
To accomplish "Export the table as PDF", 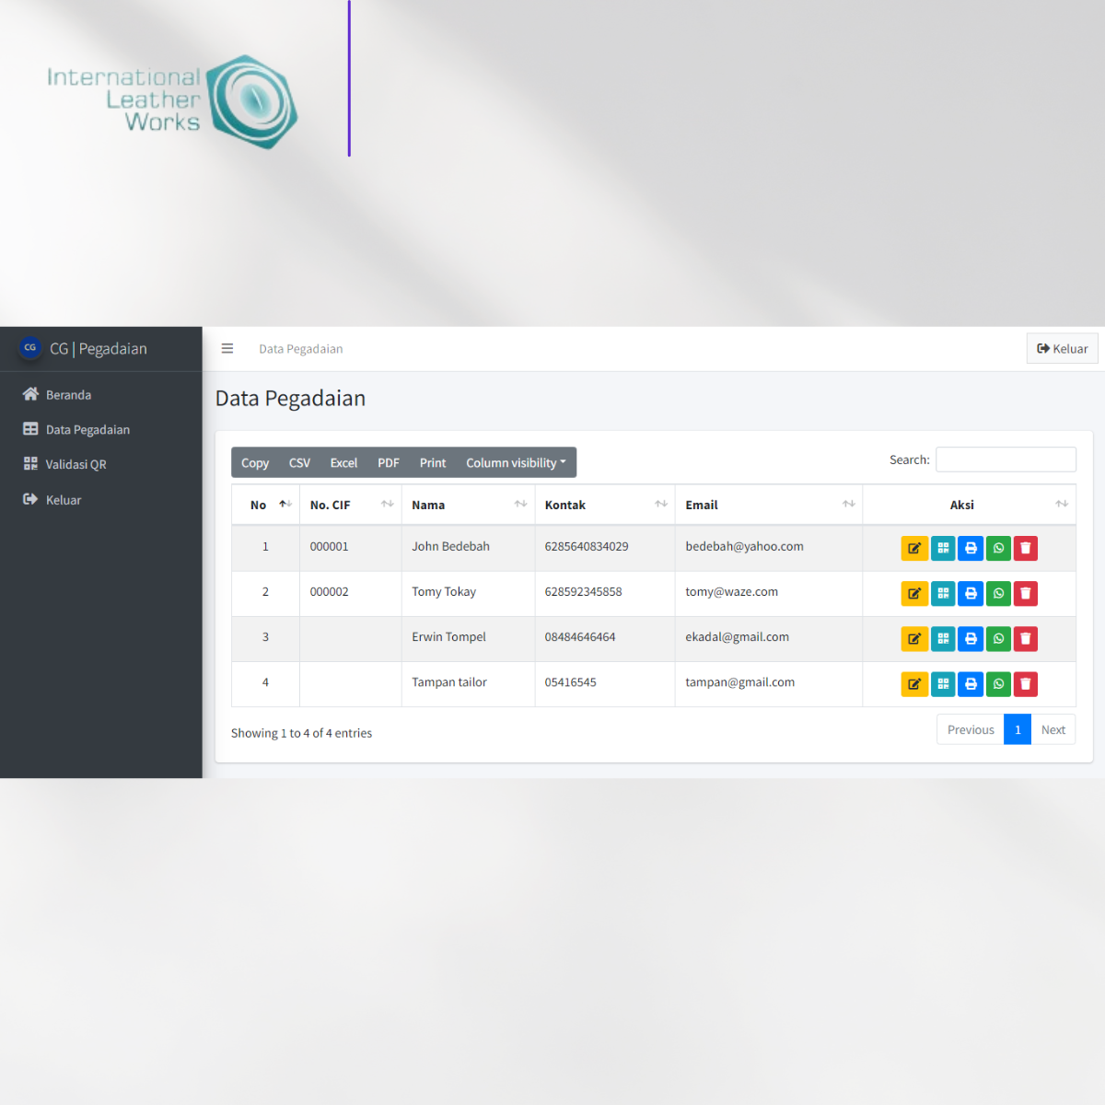I will [x=389, y=462].
